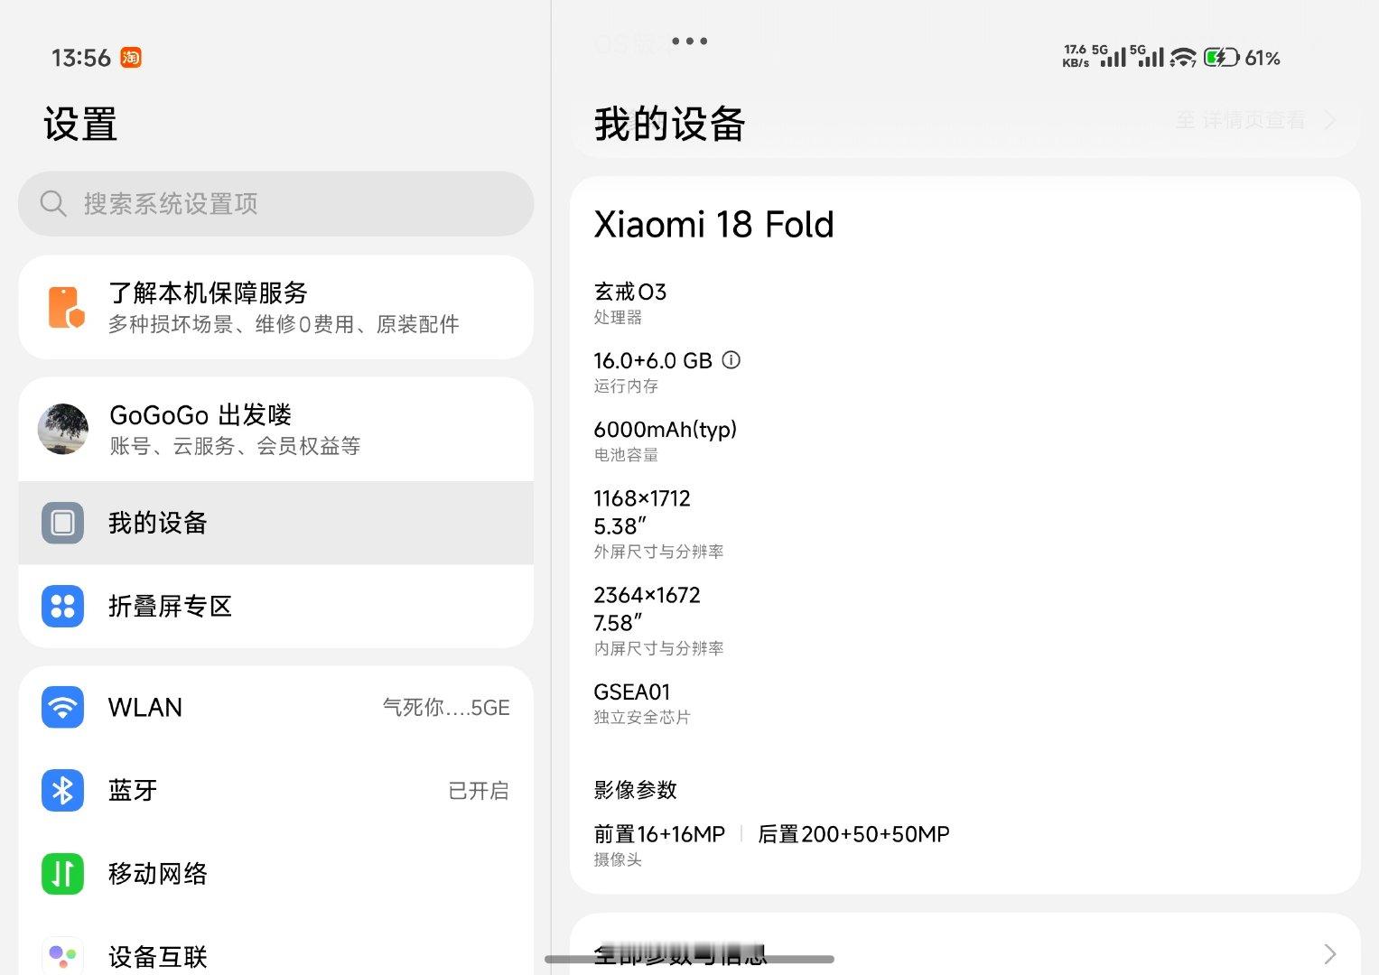Open the GoGoGo account avatar
This screenshot has height=975, width=1379.
click(x=63, y=429)
